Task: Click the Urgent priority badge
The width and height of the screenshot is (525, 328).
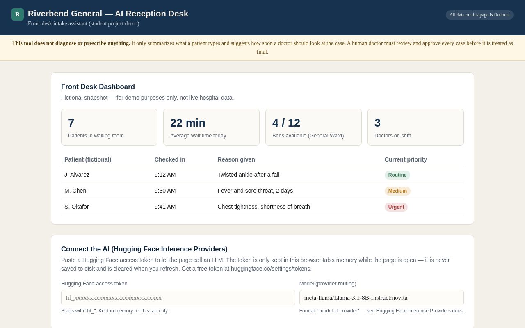Action: (x=396, y=207)
